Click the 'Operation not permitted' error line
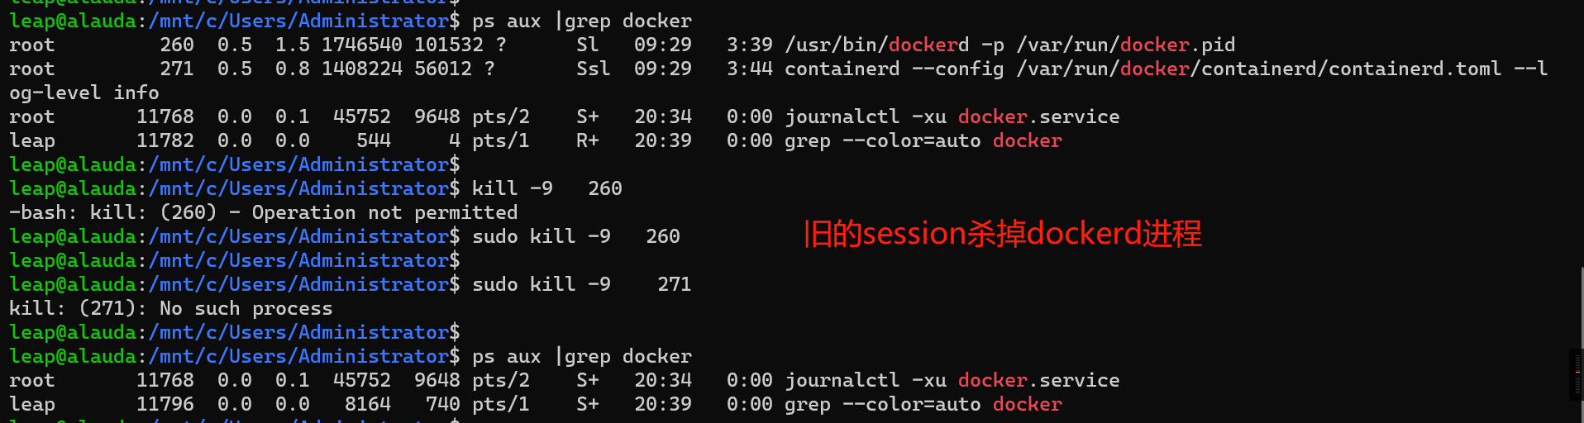This screenshot has width=1584, height=423. click(x=264, y=212)
